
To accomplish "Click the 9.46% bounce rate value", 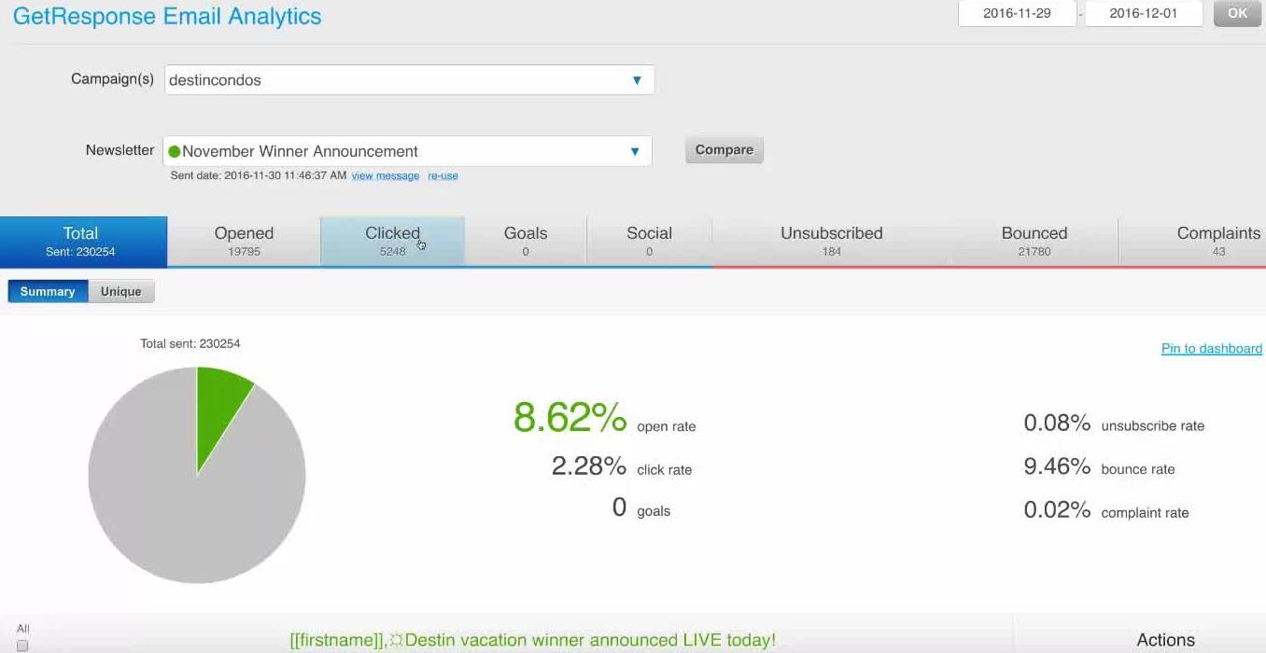I will [1057, 466].
